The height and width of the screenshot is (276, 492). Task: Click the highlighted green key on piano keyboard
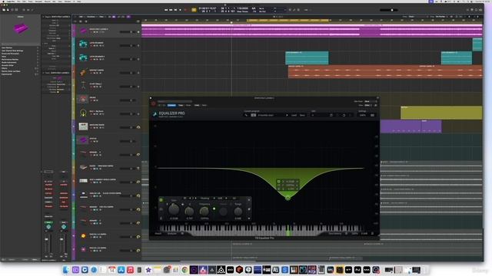coord(288,231)
